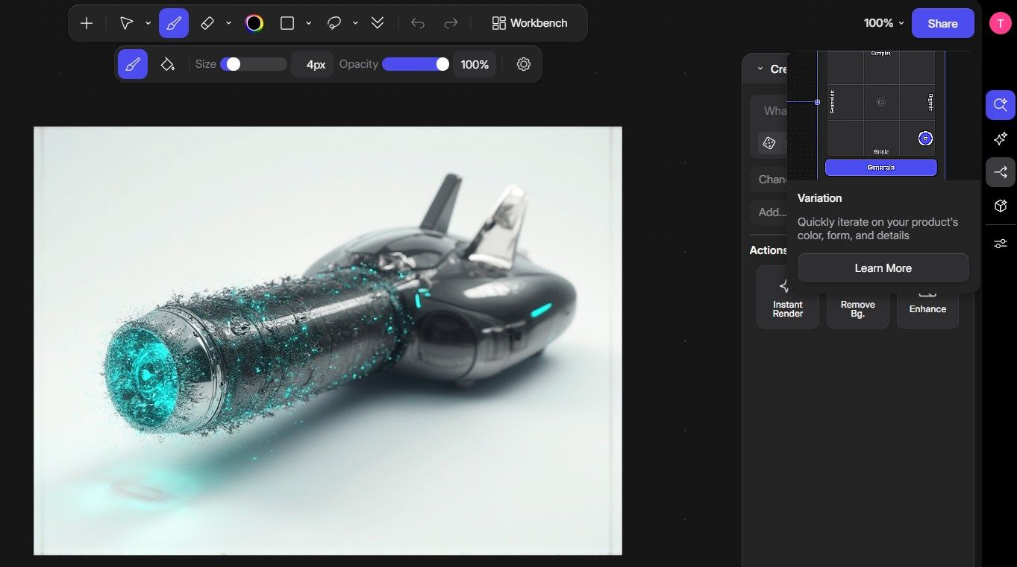1017x567 pixels.
Task: Expand the shape tool dropdown arrow
Action: point(308,23)
